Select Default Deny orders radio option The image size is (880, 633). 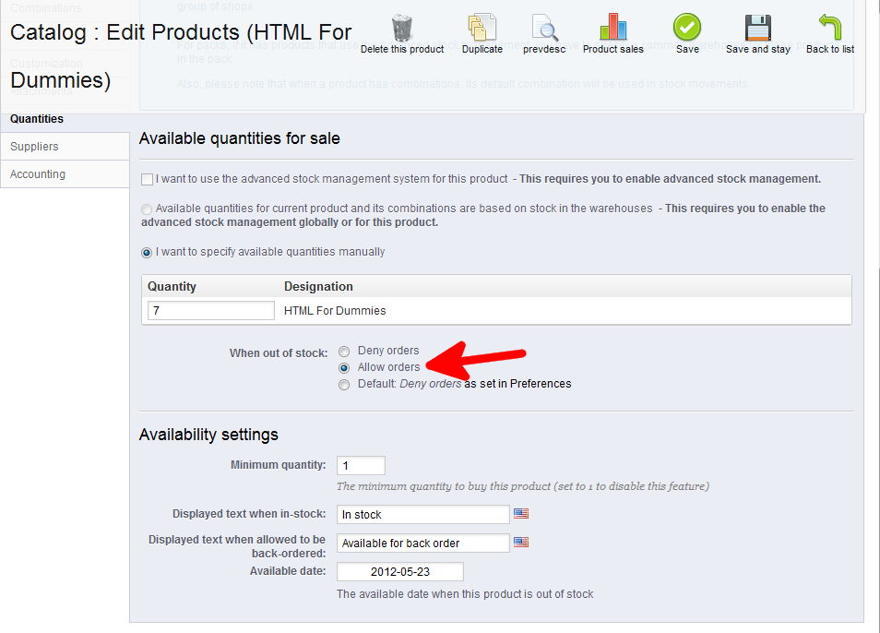click(x=344, y=385)
